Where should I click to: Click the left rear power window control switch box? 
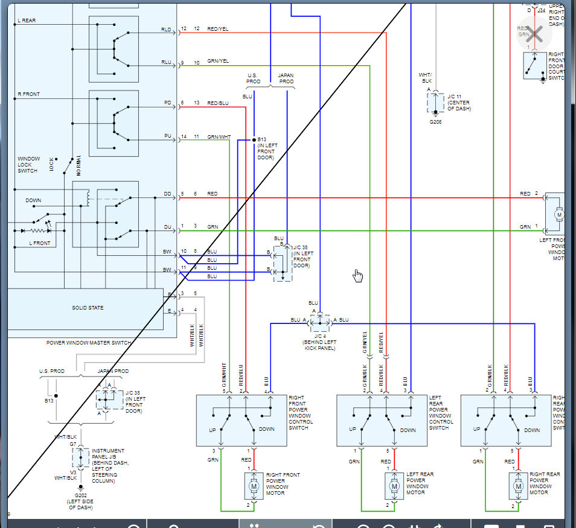coord(382,421)
